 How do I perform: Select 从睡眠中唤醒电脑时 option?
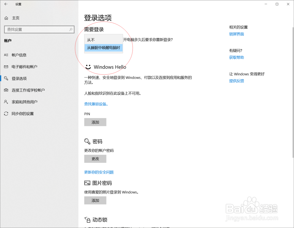click(103, 48)
